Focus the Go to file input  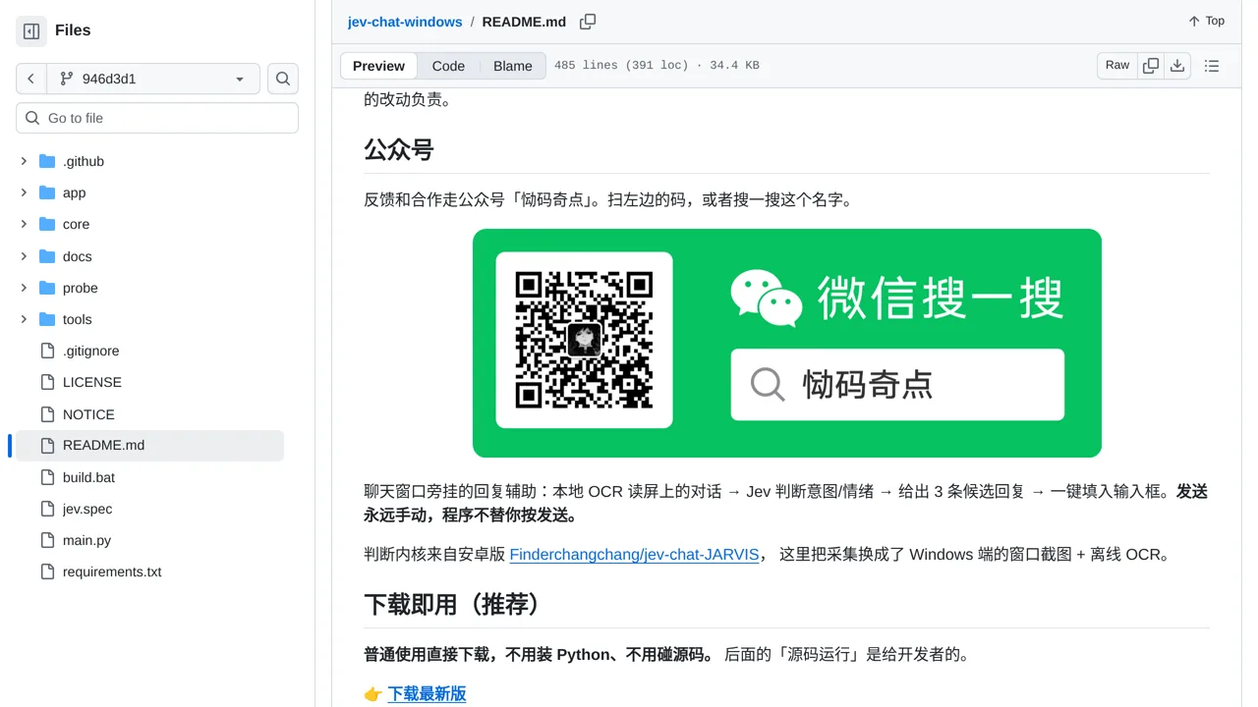(x=157, y=118)
